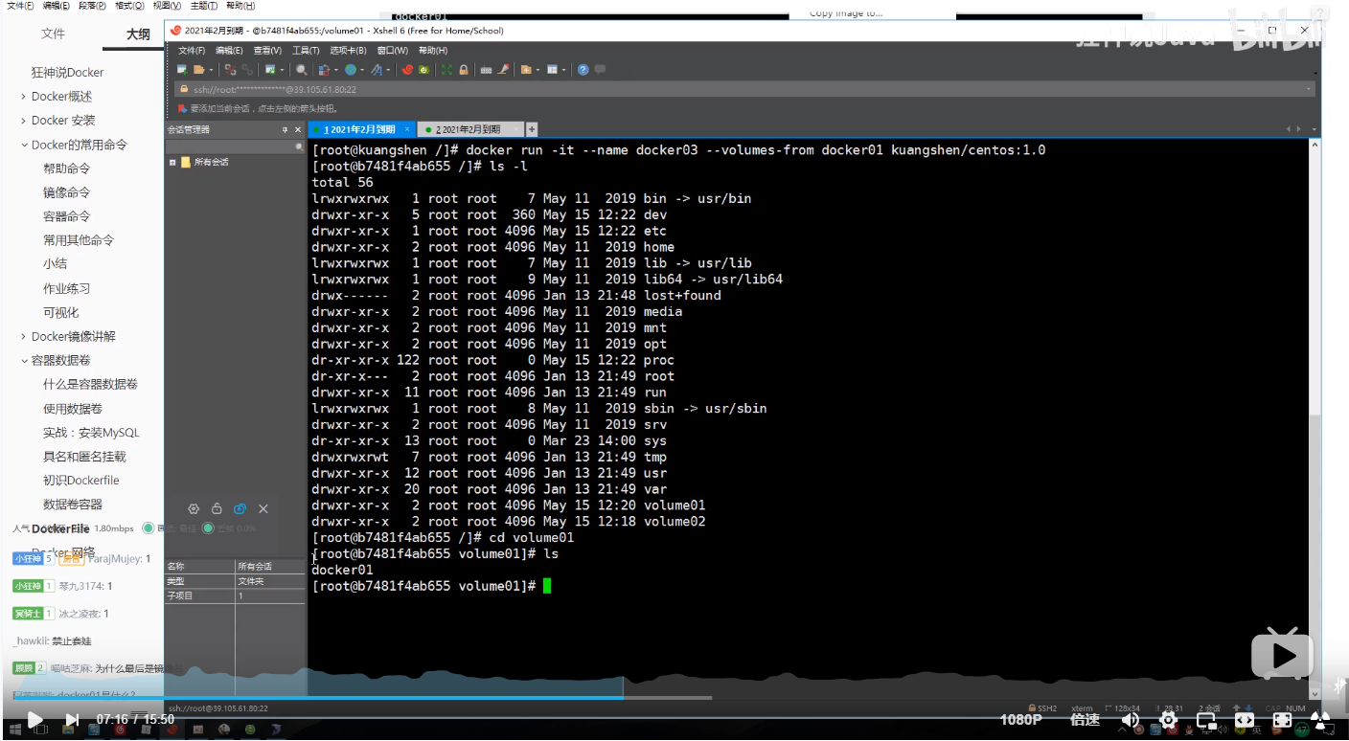1349x741 pixels.
Task: Collapse the 容器数据卷 outline section
Action: [23, 361]
